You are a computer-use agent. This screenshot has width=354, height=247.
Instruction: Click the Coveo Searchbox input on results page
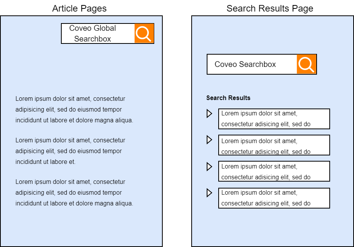click(252, 64)
